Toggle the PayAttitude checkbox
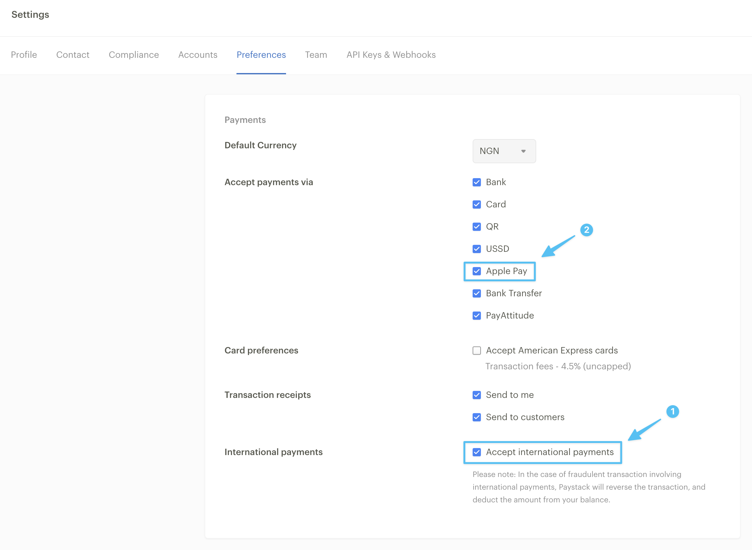 click(x=476, y=316)
